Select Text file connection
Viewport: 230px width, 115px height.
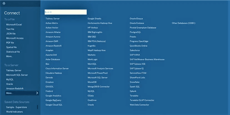point(10,29)
